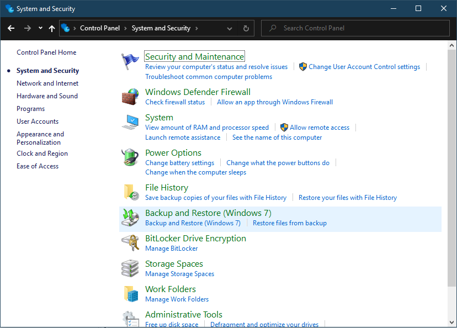This screenshot has height=328, width=457.
Task: Click the shield icon beside Allow remote access
Action: click(284, 128)
